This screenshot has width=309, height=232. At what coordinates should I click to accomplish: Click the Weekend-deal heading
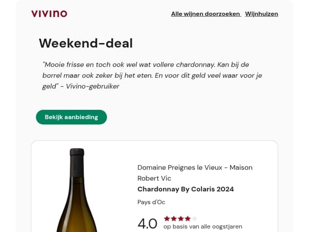[x=85, y=43]
